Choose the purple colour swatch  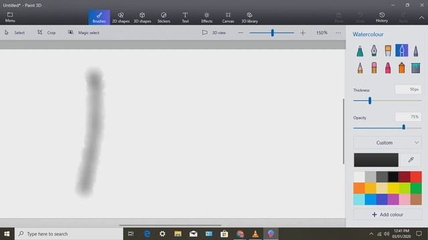click(x=393, y=199)
